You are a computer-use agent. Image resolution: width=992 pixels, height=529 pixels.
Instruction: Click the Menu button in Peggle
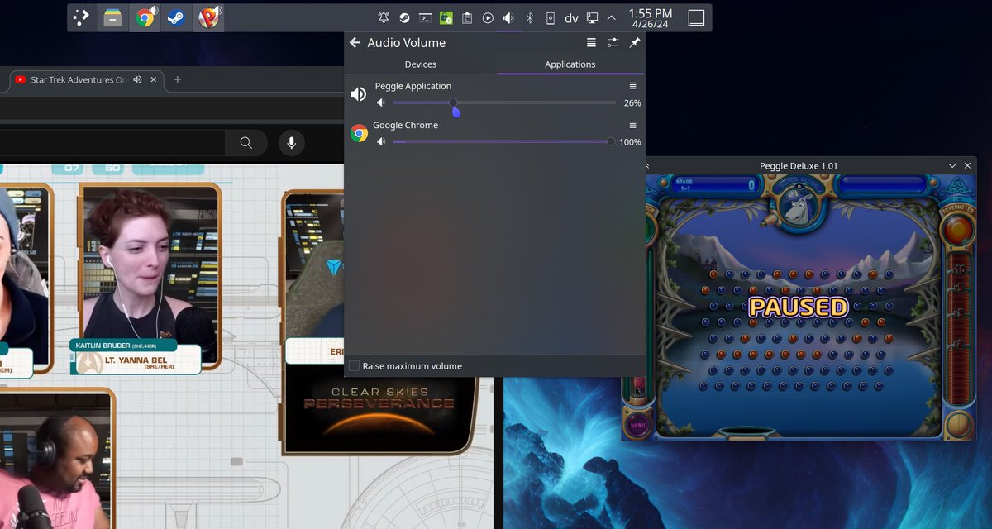pyautogui.click(x=637, y=425)
